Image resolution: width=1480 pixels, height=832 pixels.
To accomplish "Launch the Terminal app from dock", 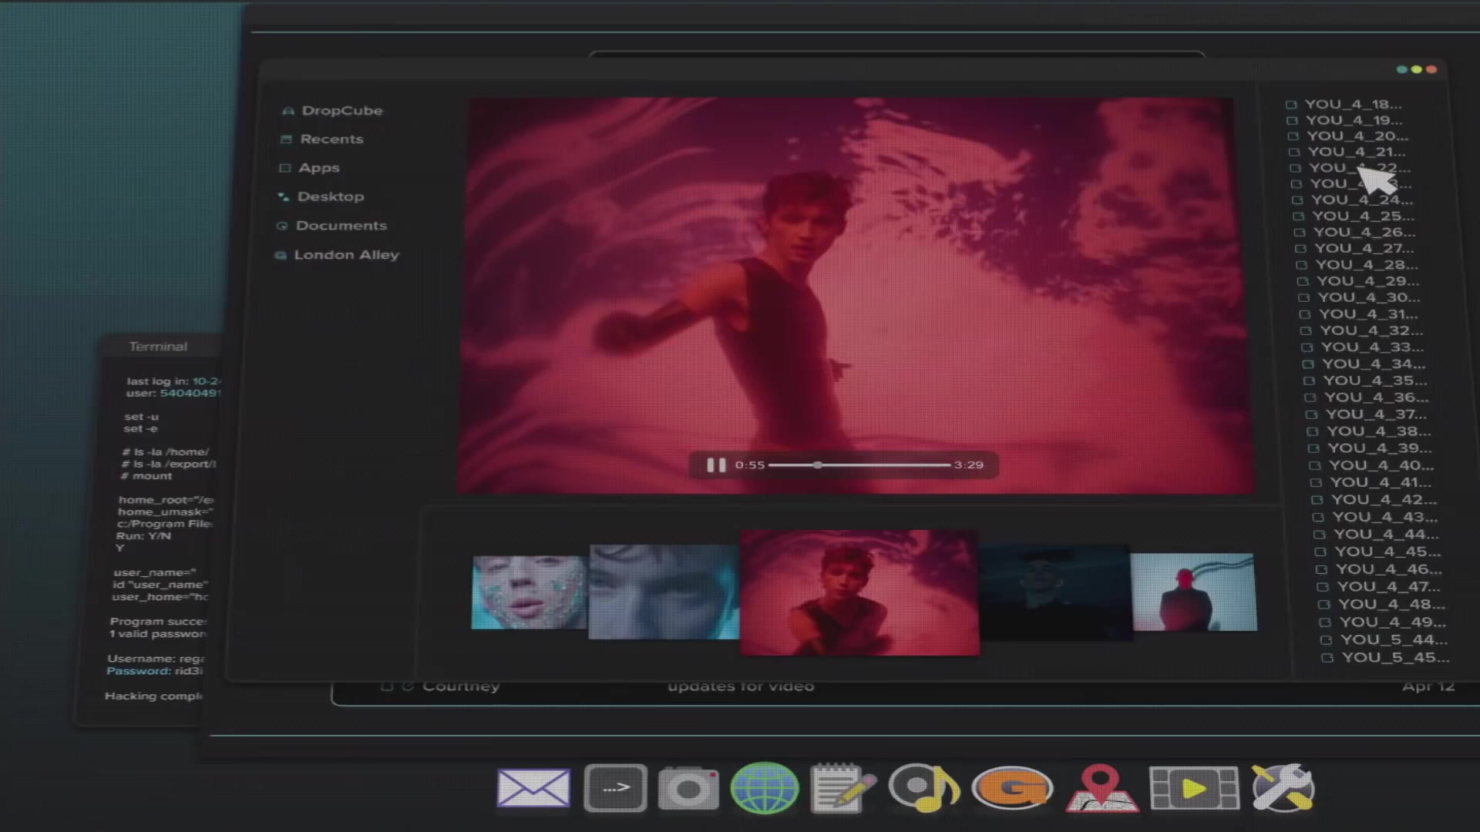I will click(x=615, y=788).
